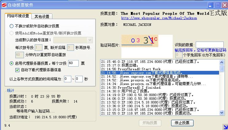The image size is (228, 130).
Task: Select log row 21:13:36 190.214.5.18 投票成功
Action: [160, 106]
